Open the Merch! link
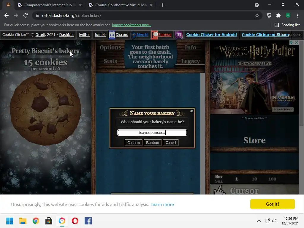 (142, 34)
